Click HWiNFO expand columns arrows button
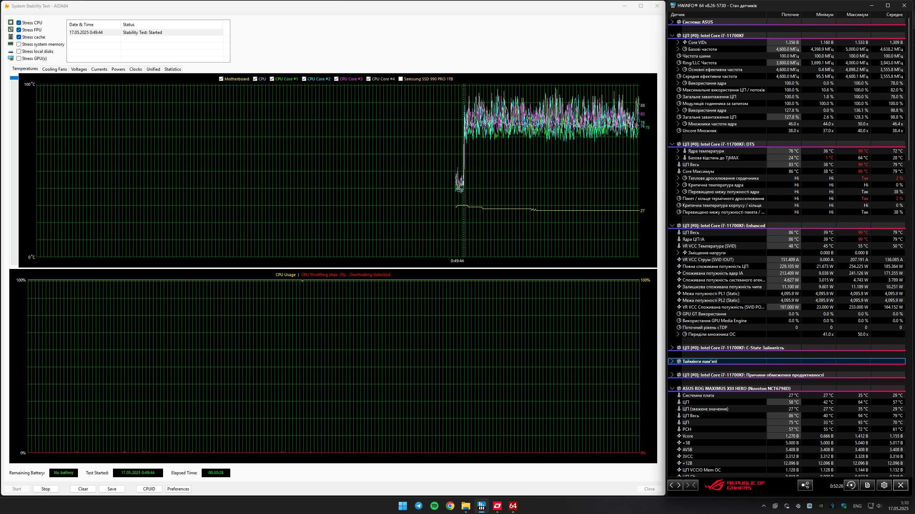Viewport: 915px width, 514px height. click(x=675, y=485)
